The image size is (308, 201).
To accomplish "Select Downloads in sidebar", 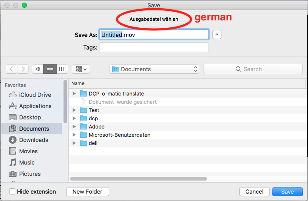I will tap(31, 140).
